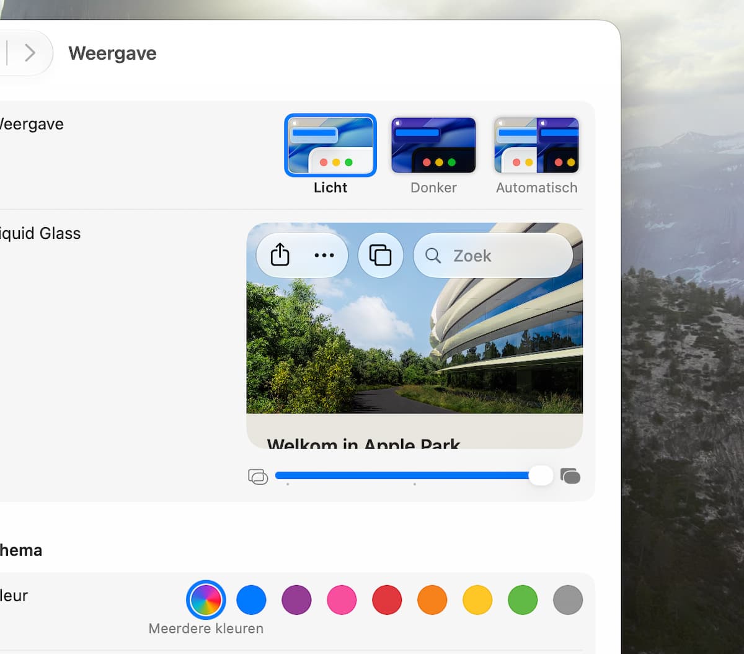Image resolution: width=744 pixels, height=654 pixels.
Task: Choose the multicolor accent swatch
Action: tap(206, 600)
